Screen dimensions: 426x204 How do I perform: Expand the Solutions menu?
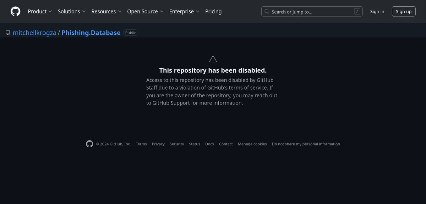click(x=72, y=11)
